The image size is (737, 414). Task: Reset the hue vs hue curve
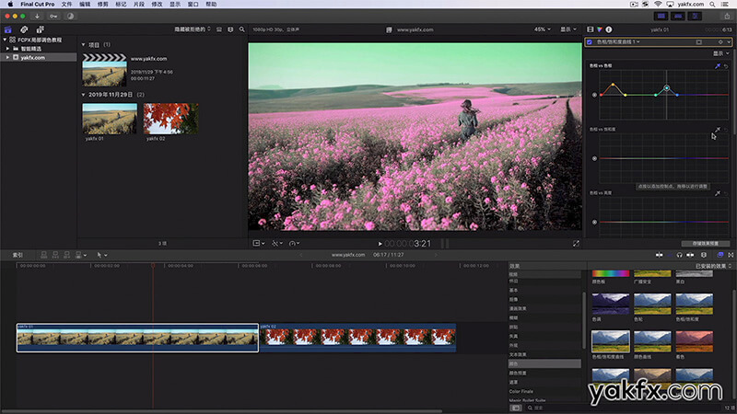(726, 66)
